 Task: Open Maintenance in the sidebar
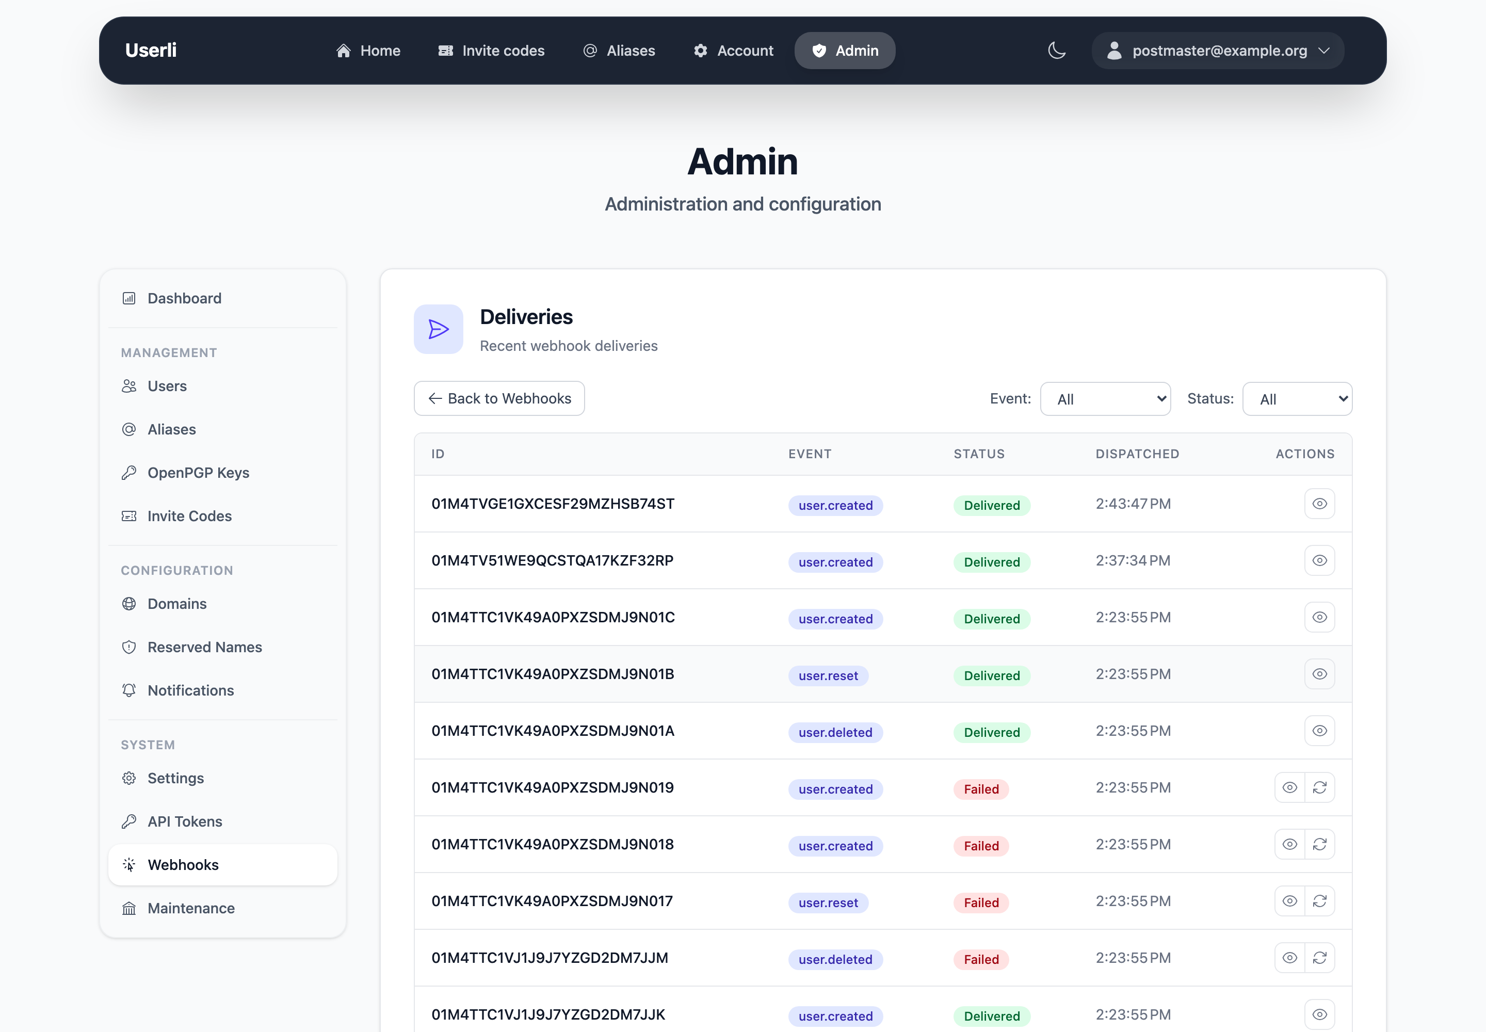click(223, 909)
